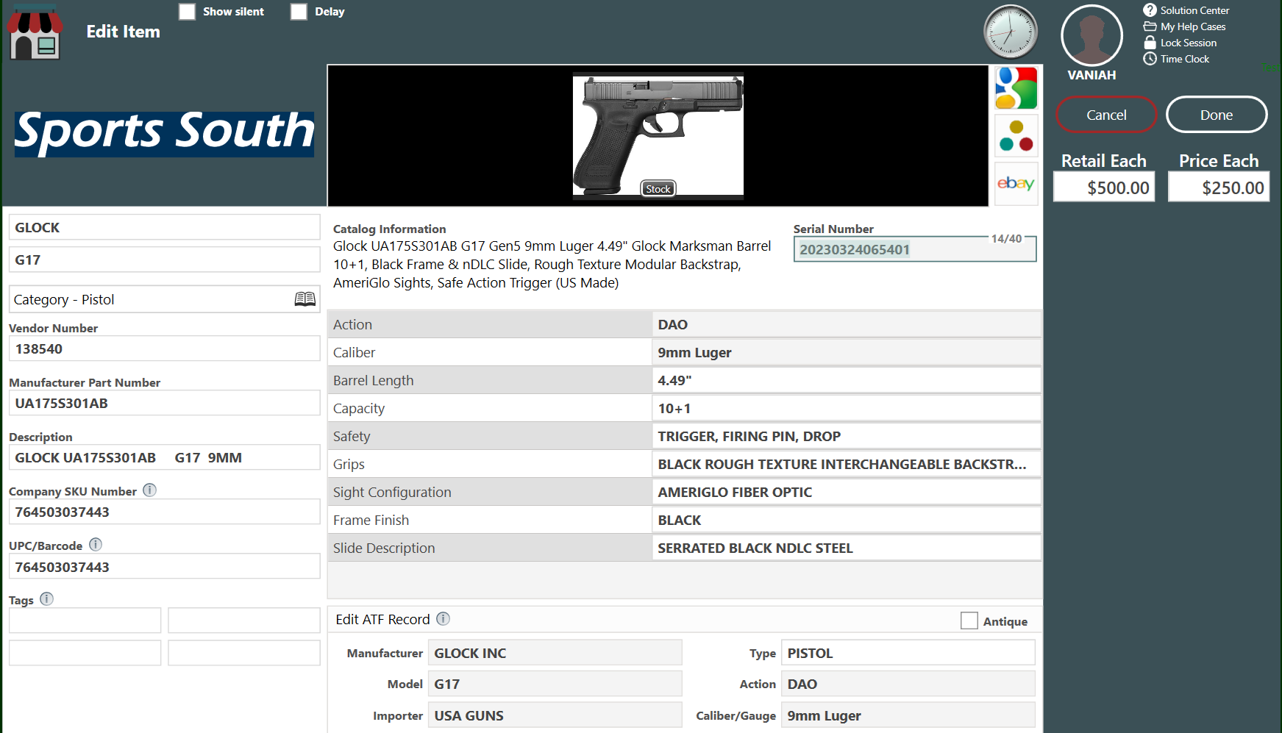Edit the Caliber value 9mm Luger
Viewport: 1282px width, 733px height.
point(846,352)
